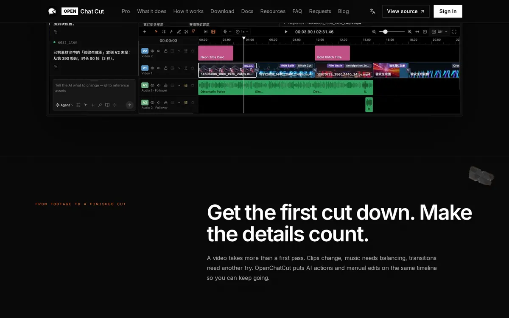Click the plus icon in chat toolbar
The width and height of the screenshot is (509, 318).
(93, 105)
